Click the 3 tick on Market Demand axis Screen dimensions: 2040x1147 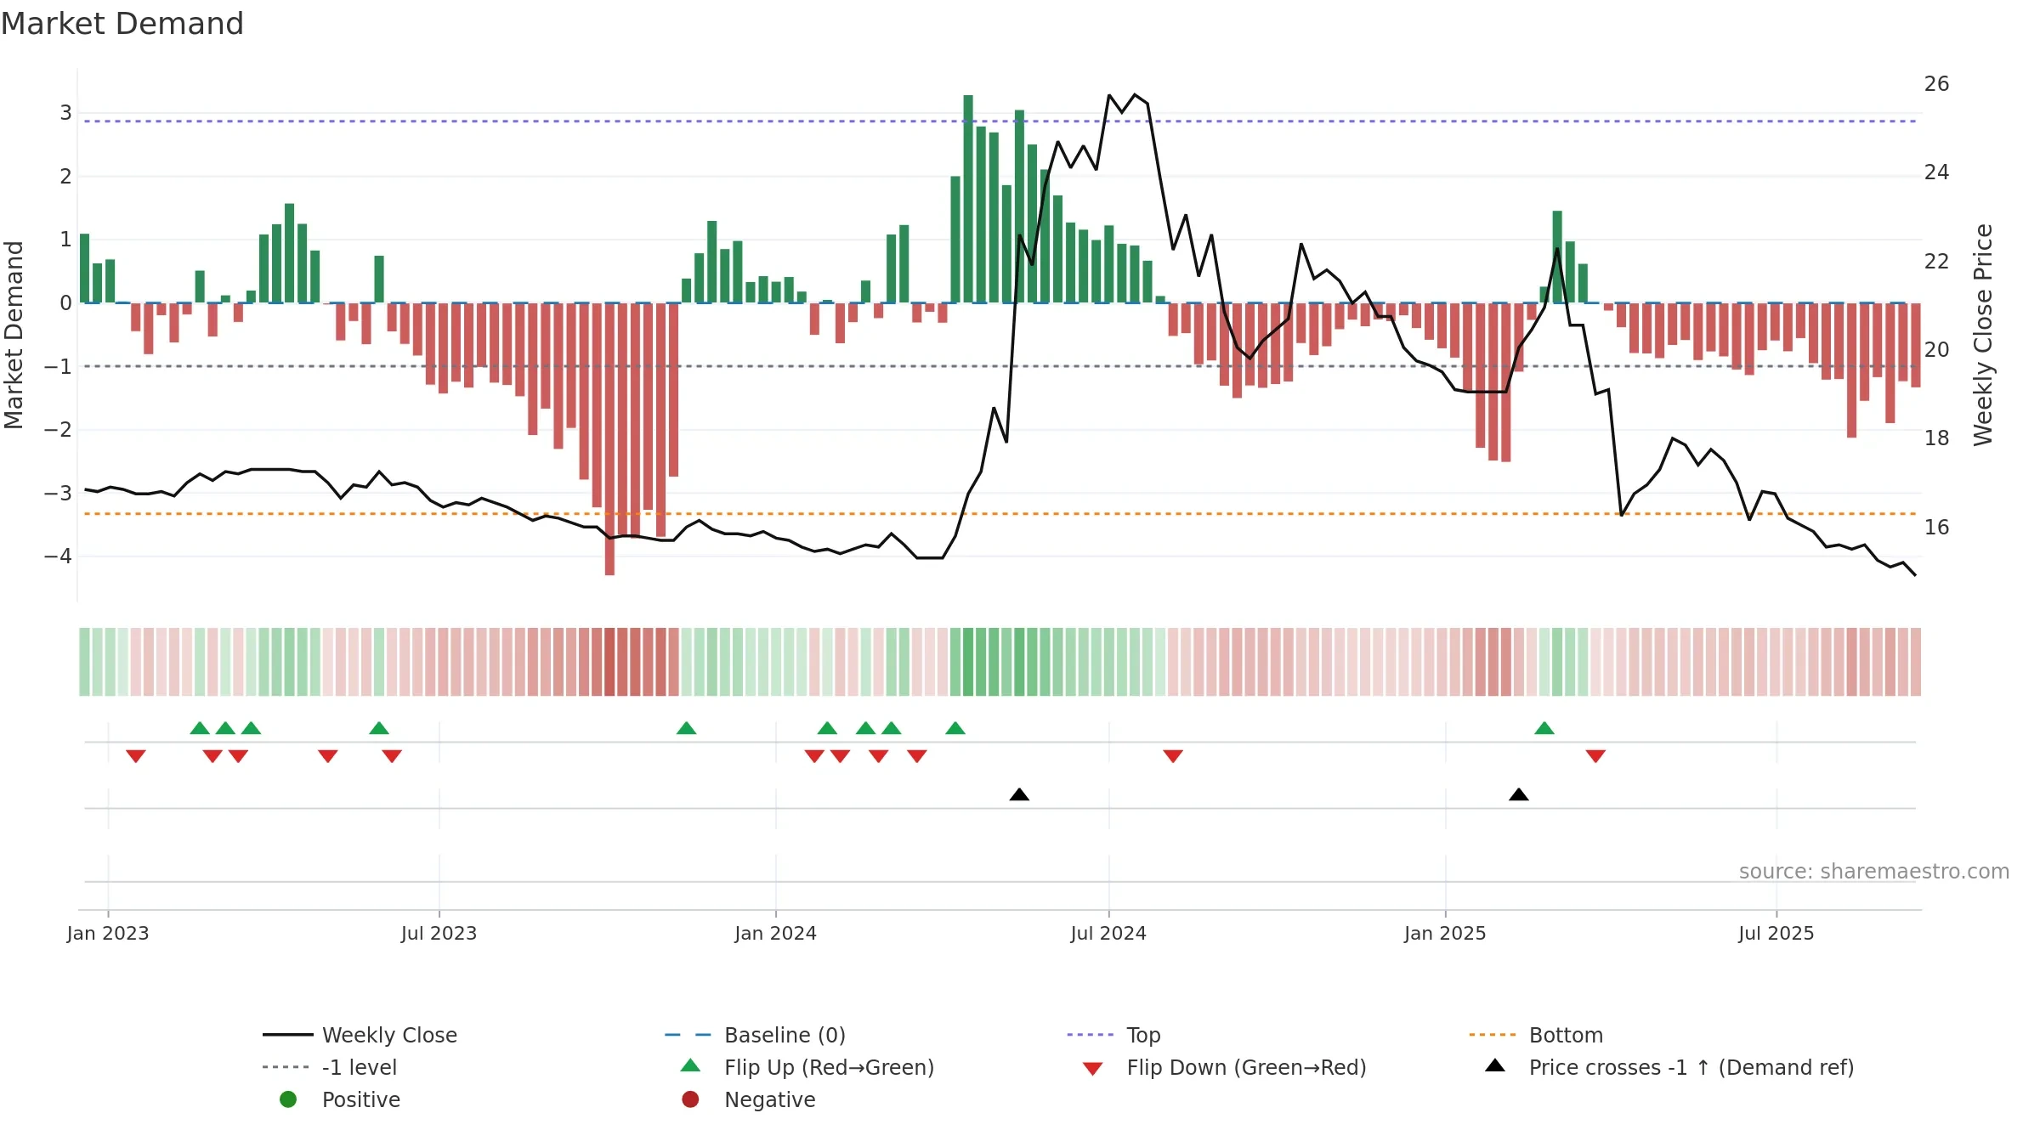65,113
